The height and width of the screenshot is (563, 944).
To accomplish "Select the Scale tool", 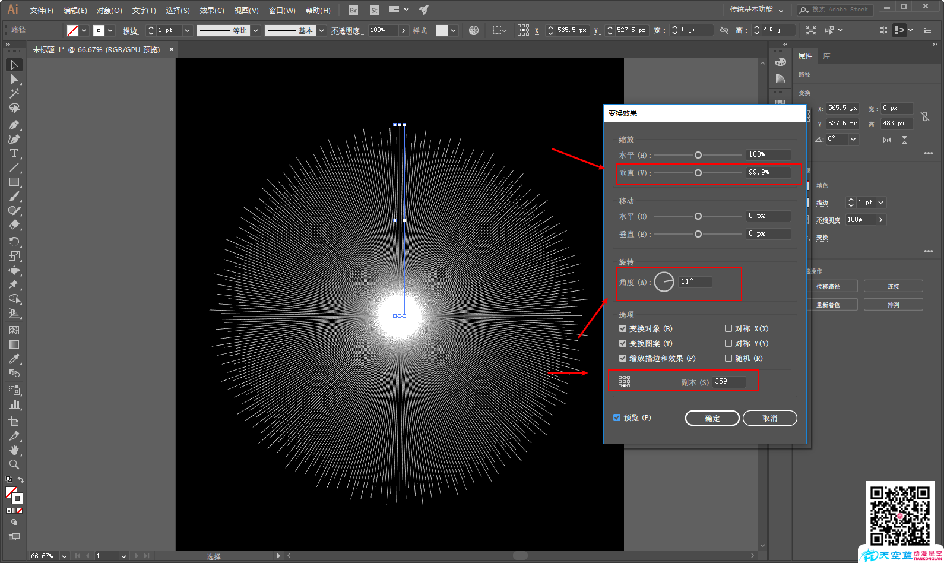I will pyautogui.click(x=14, y=256).
